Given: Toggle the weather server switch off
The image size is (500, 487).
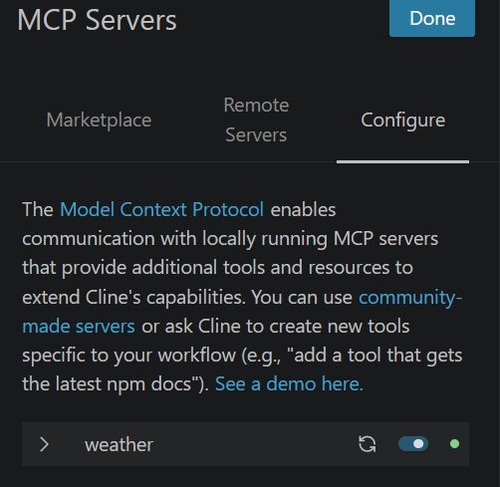Looking at the screenshot, I should pos(413,444).
